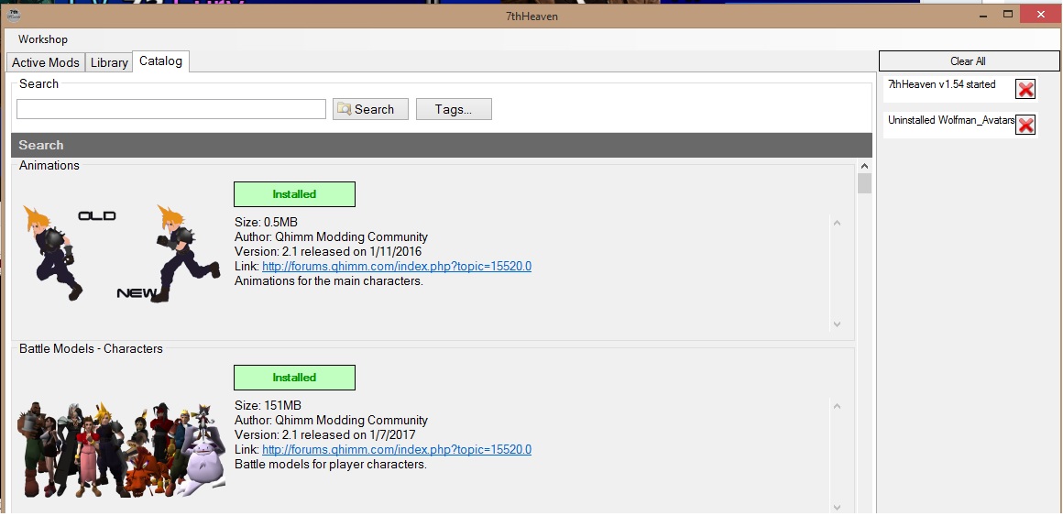Switch to the Active Mods tab
The height and width of the screenshot is (516, 1063).
46,62
